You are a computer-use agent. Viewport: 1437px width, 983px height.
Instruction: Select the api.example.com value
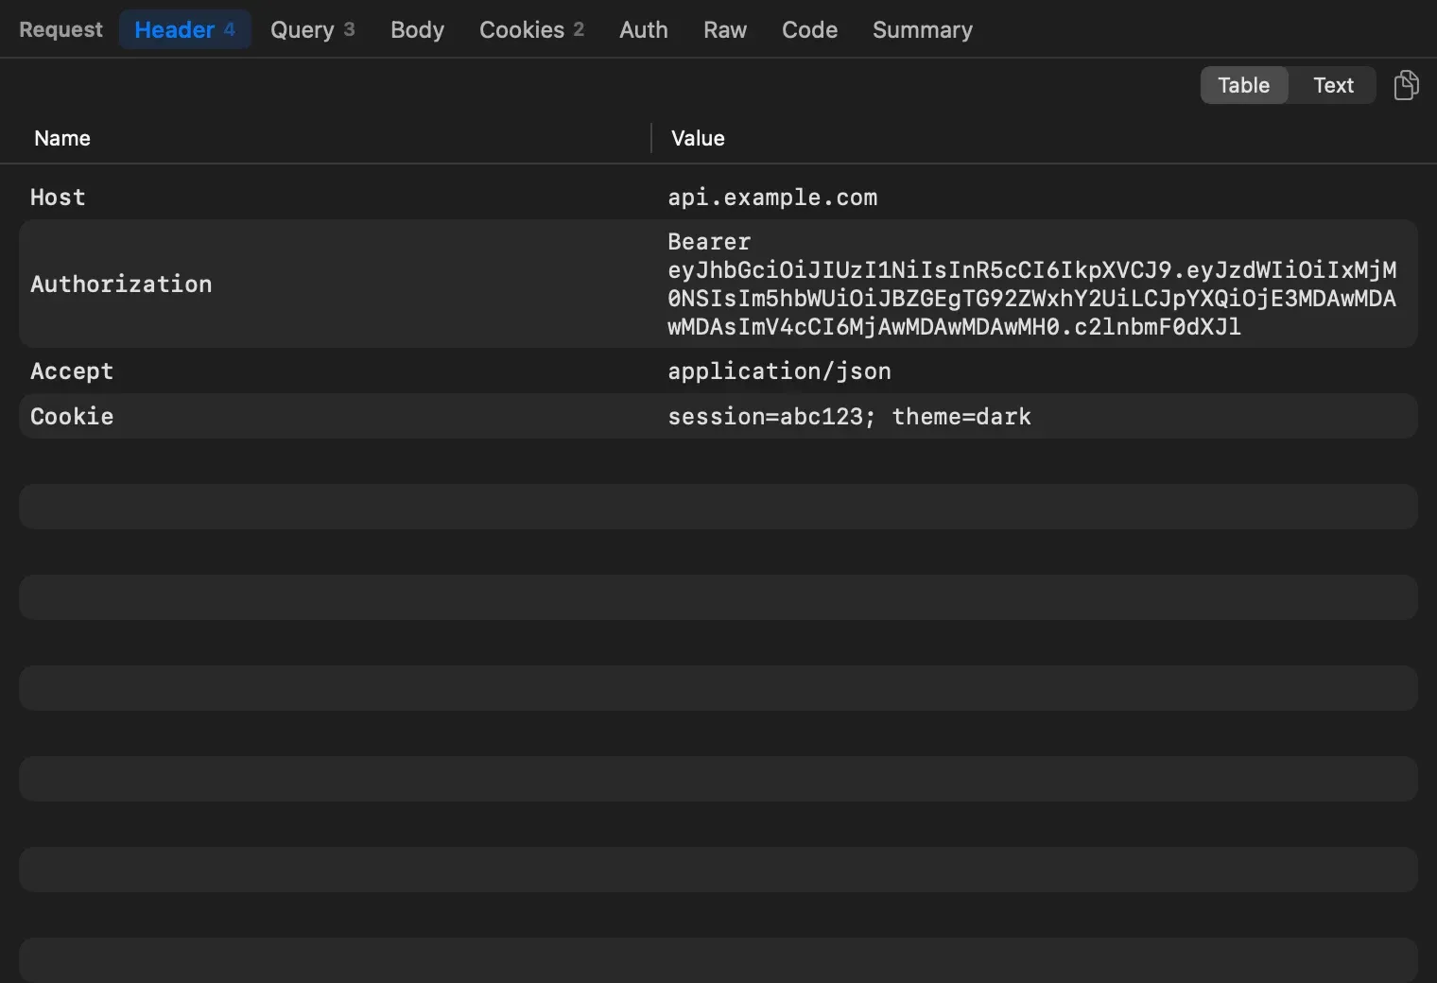coord(772,197)
